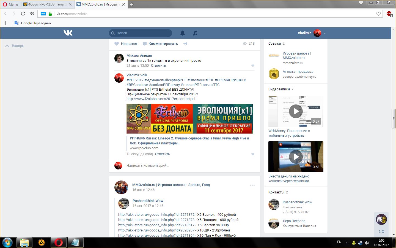Toggle the VPN badge in address bar

pyautogui.click(x=43, y=14)
